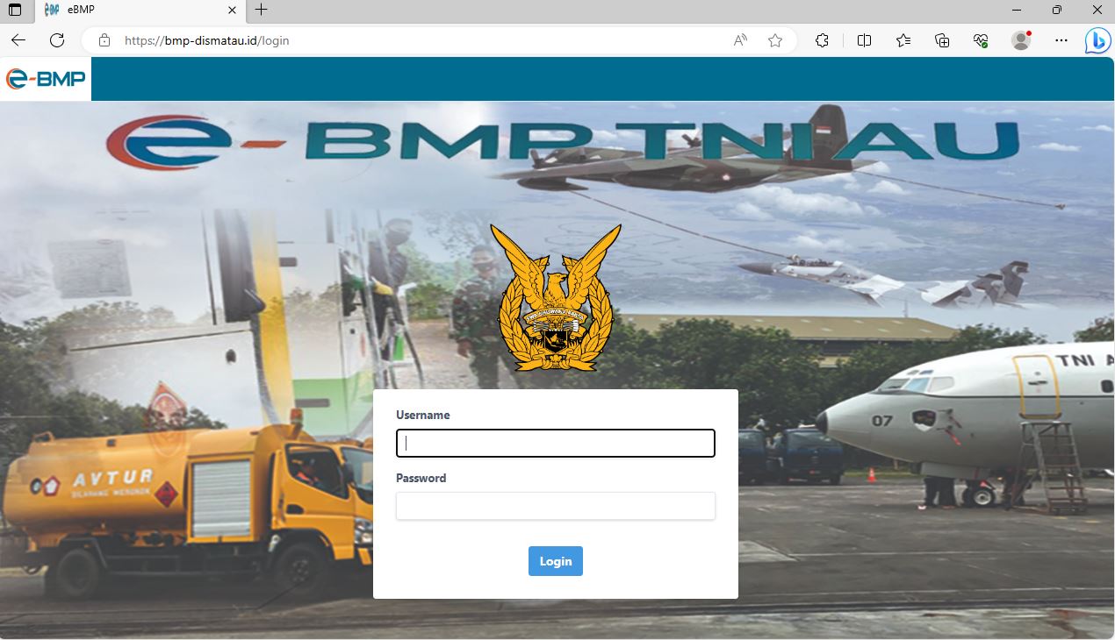
Task: Minimize the browser window
Action: point(1017,11)
